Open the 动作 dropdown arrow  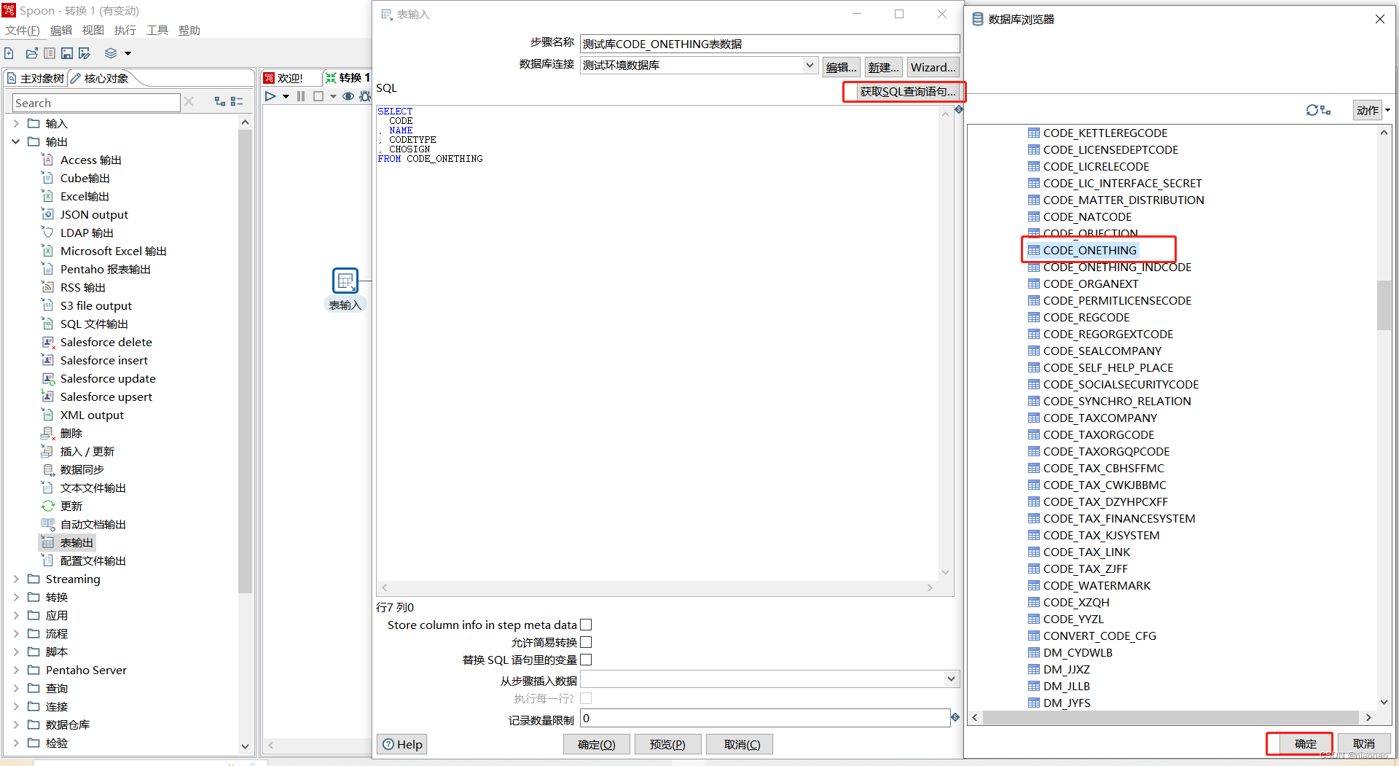(1387, 110)
